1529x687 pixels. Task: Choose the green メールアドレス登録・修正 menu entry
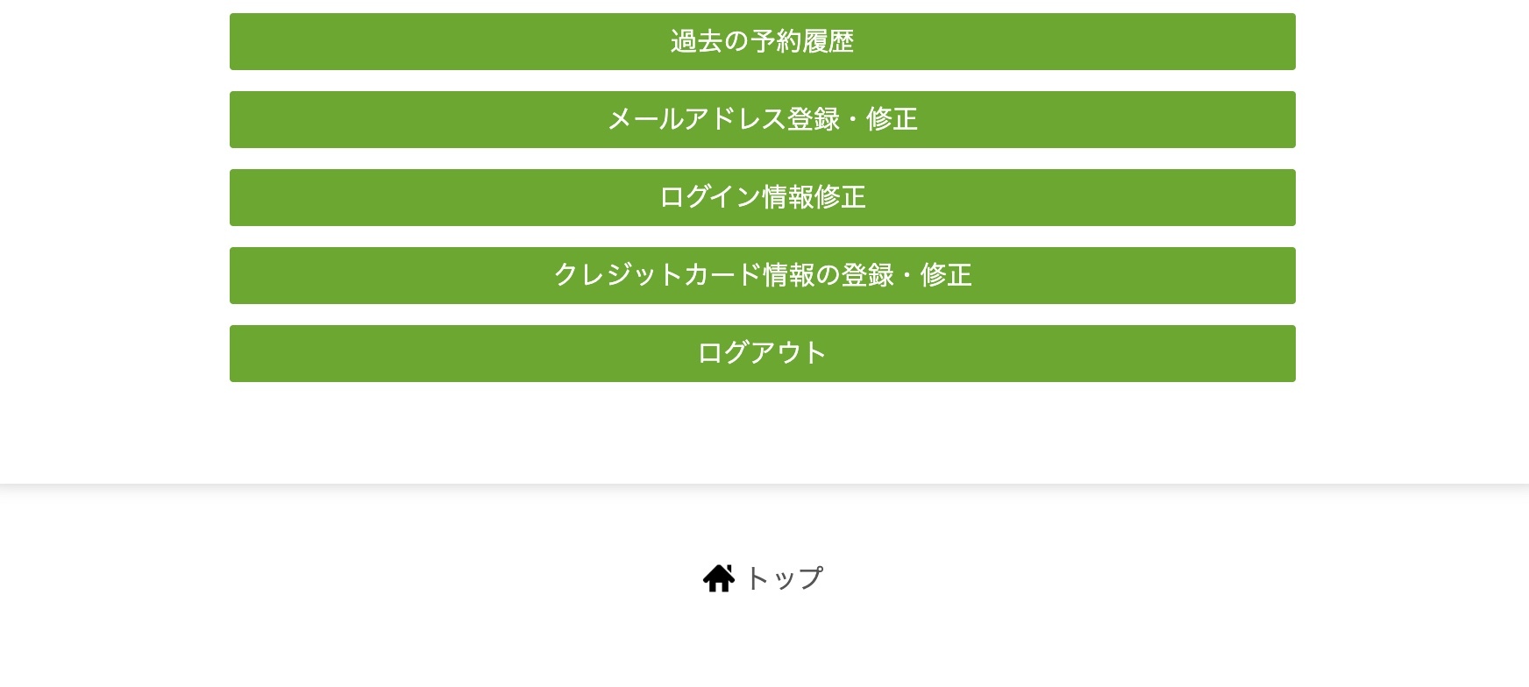(762, 119)
